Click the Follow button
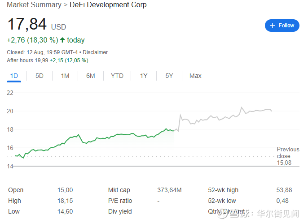 282,26
